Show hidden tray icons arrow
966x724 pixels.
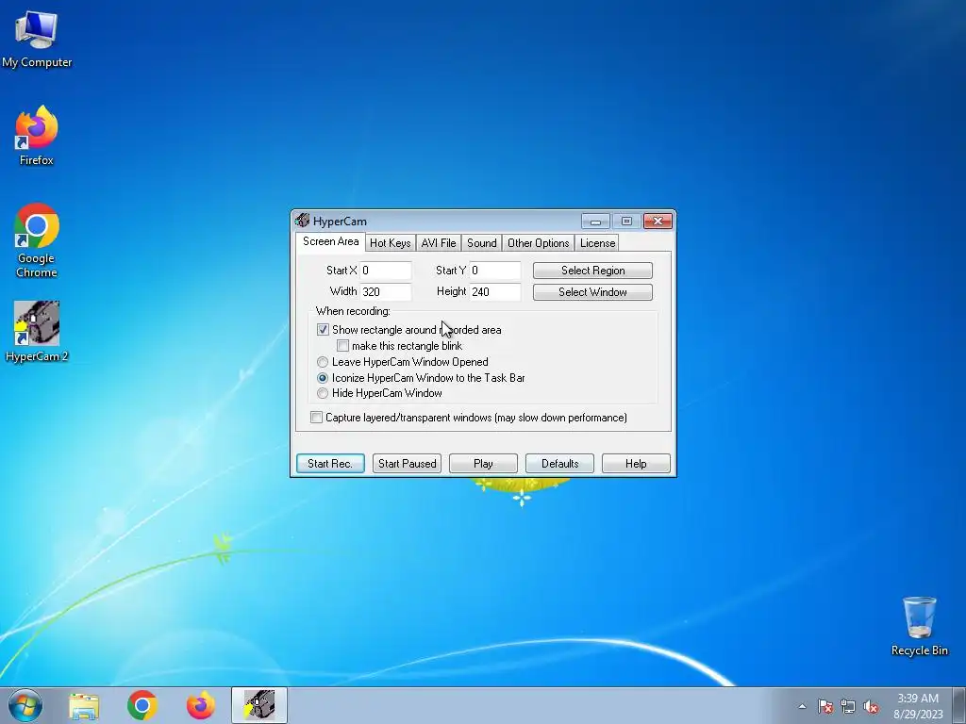click(x=802, y=706)
